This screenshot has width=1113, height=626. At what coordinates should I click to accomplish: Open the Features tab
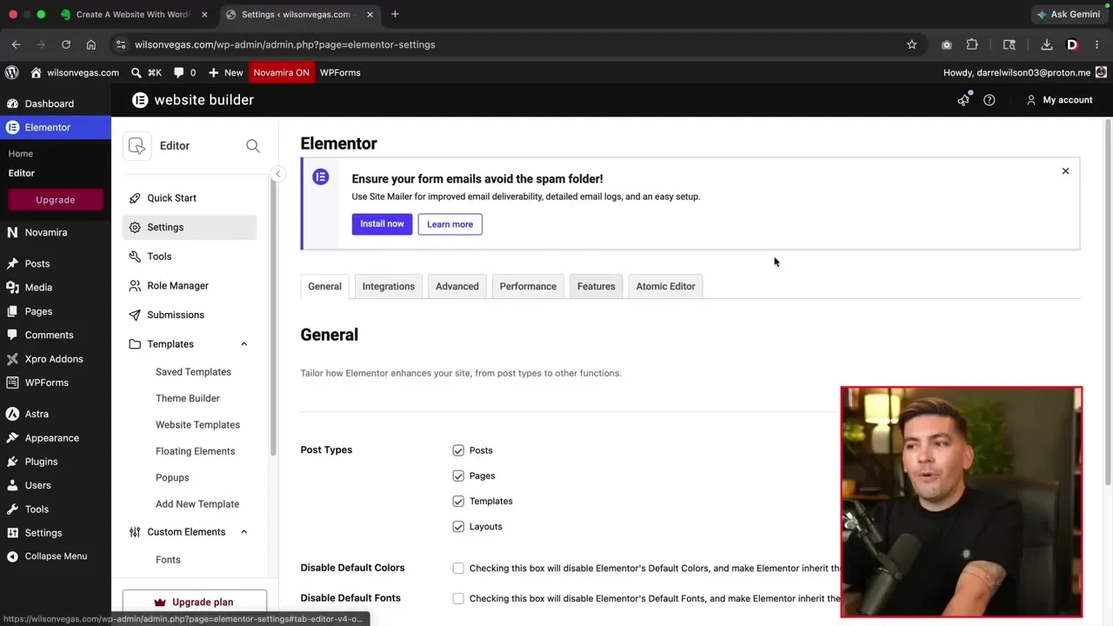click(x=596, y=286)
